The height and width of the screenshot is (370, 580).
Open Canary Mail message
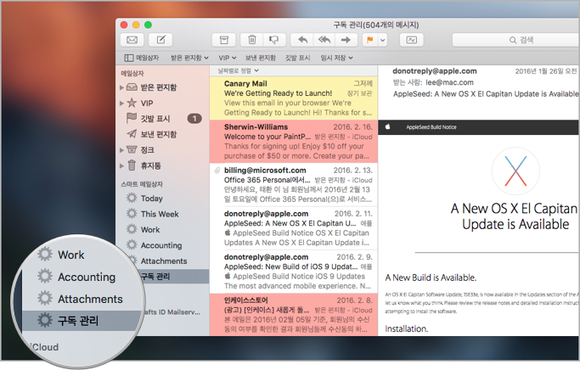(294, 98)
